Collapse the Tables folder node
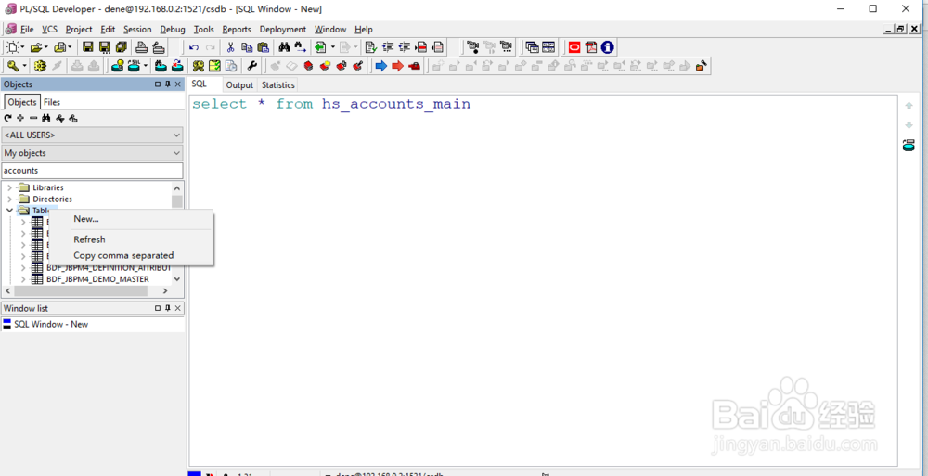The height and width of the screenshot is (476, 928). pos(9,211)
